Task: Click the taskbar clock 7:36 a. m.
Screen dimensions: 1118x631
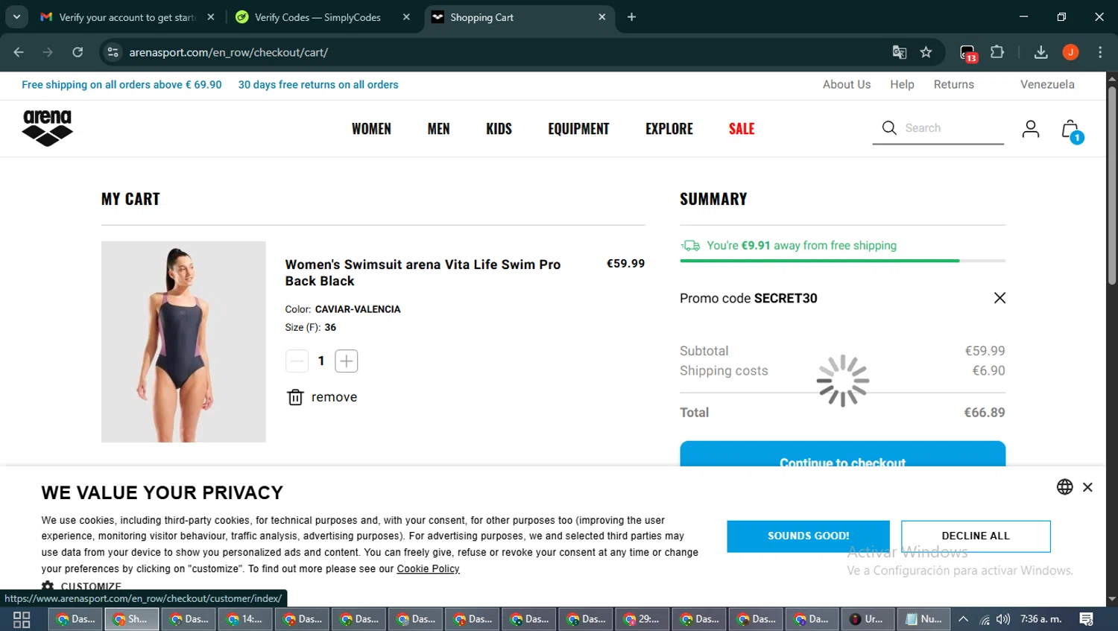Action: pos(1041,619)
